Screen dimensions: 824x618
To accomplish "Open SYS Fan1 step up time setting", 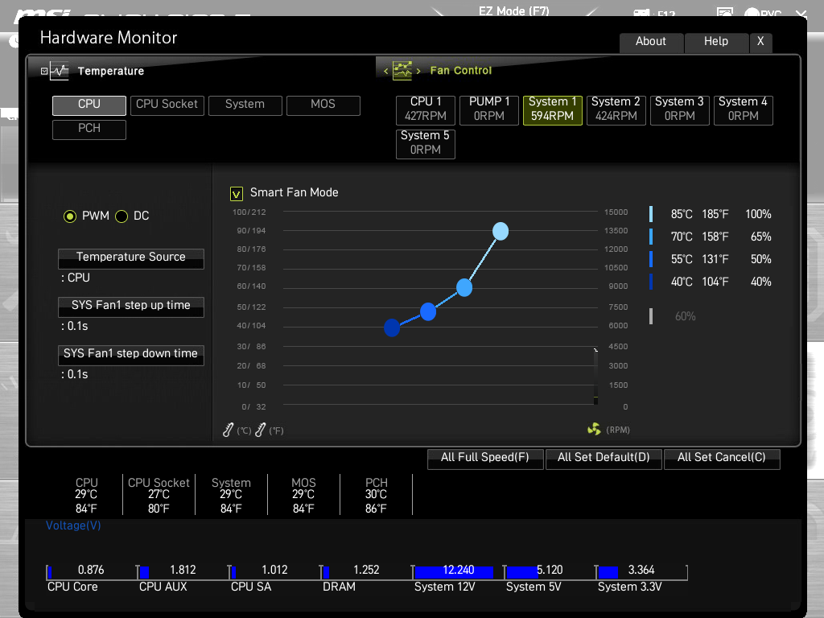I will [x=131, y=307].
